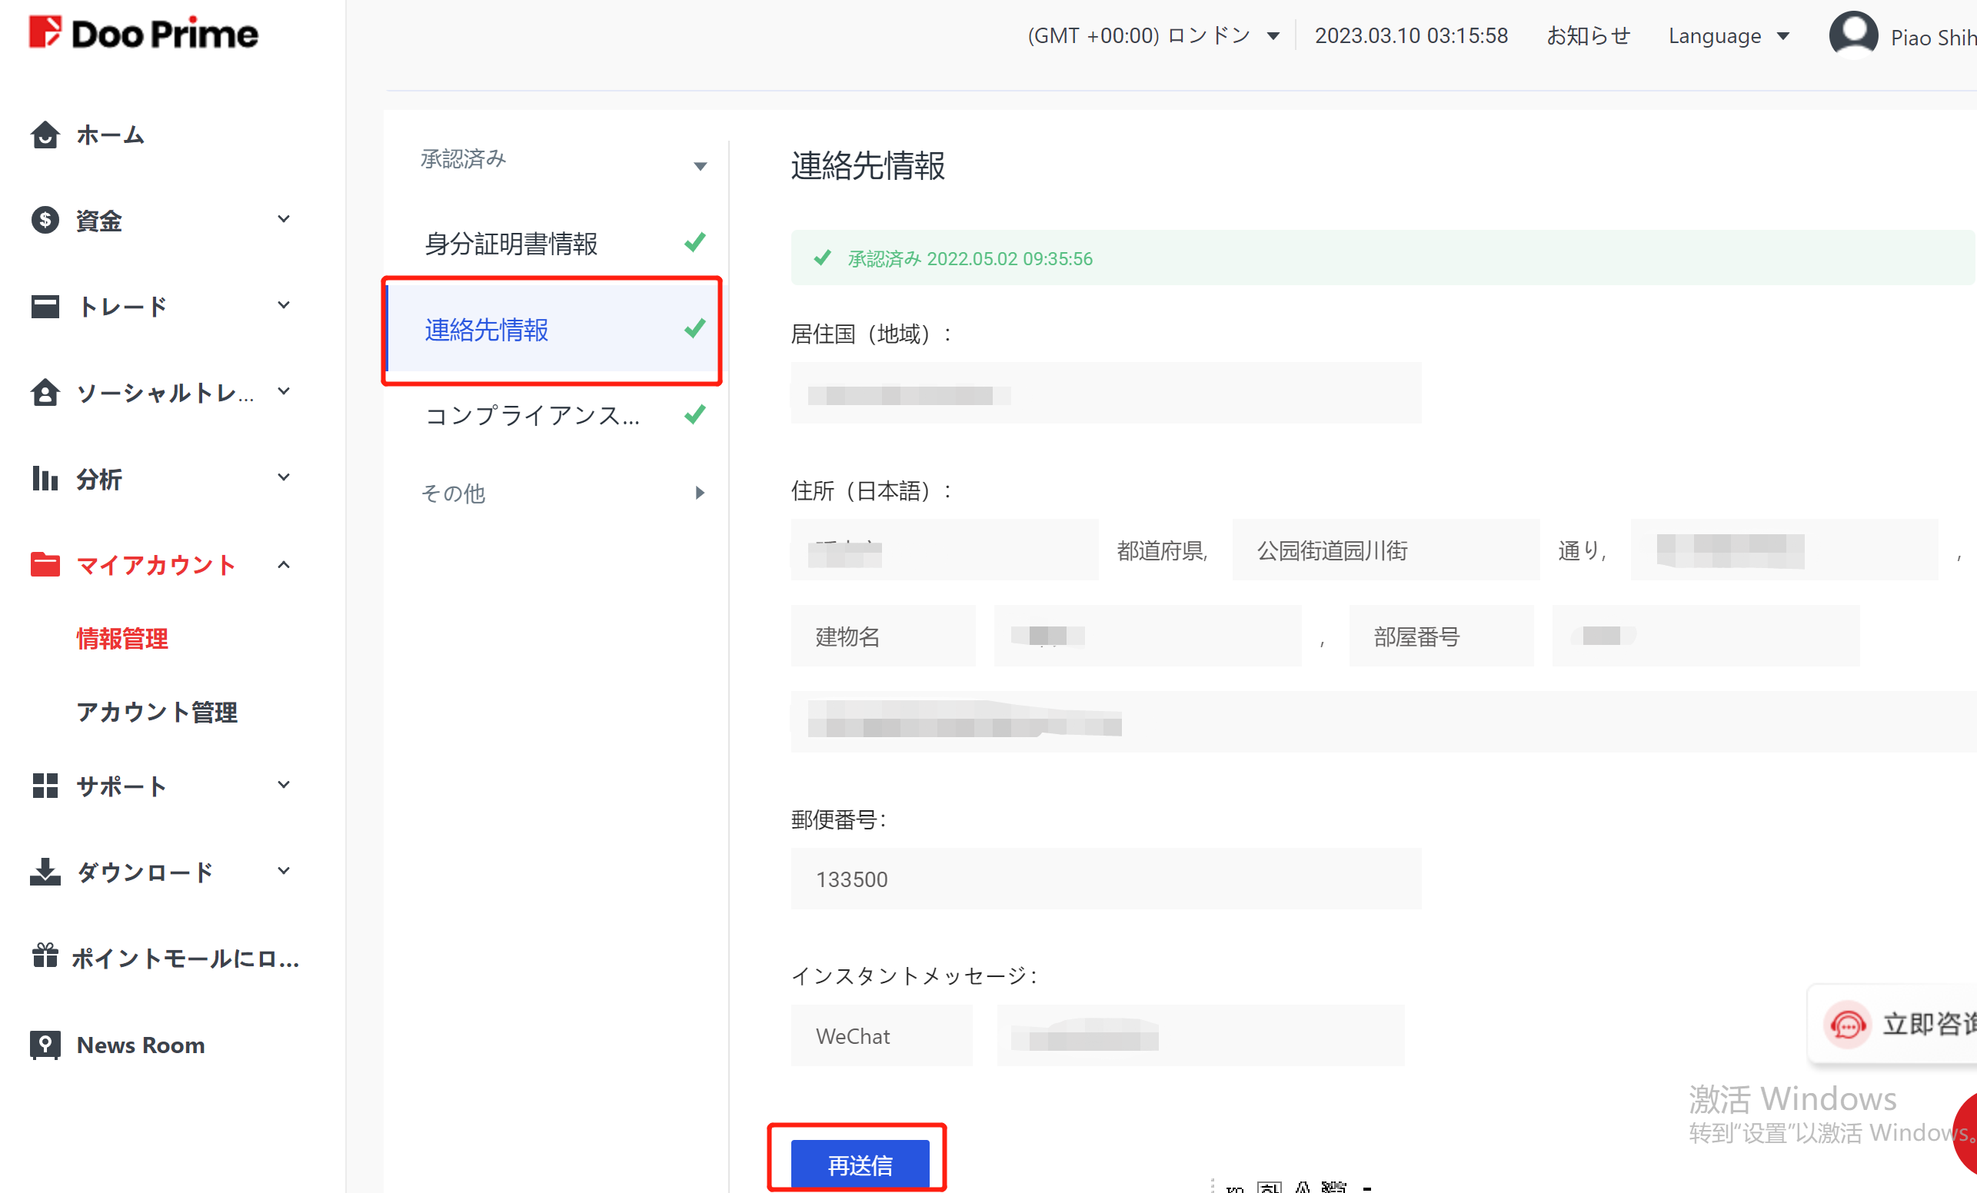
Task: Expand the サポート menu chevron
Action: point(283,785)
